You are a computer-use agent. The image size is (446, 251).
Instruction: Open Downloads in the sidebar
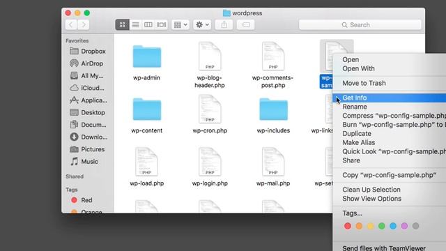(89, 137)
